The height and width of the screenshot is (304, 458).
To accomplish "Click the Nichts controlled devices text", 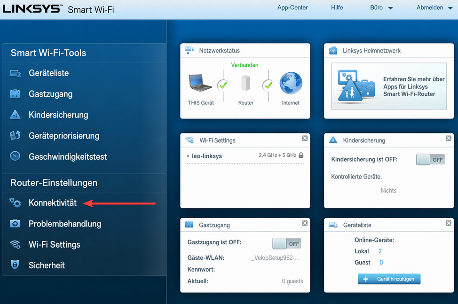I will point(388,190).
